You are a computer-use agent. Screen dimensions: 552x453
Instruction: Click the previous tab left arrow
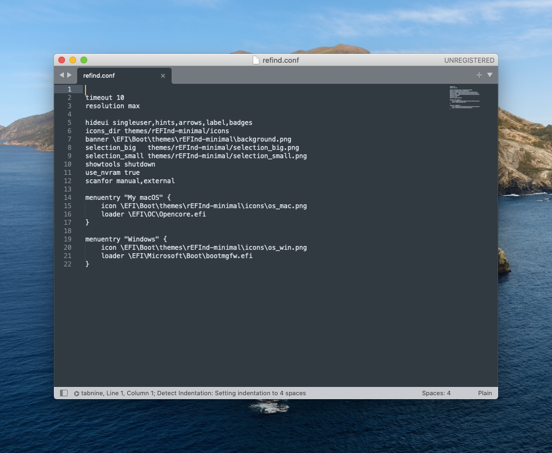(62, 75)
